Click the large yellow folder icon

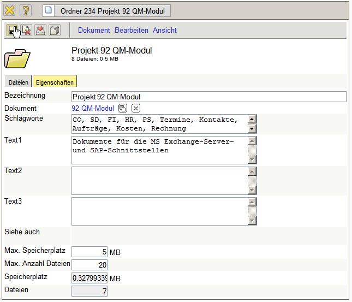tap(17, 58)
